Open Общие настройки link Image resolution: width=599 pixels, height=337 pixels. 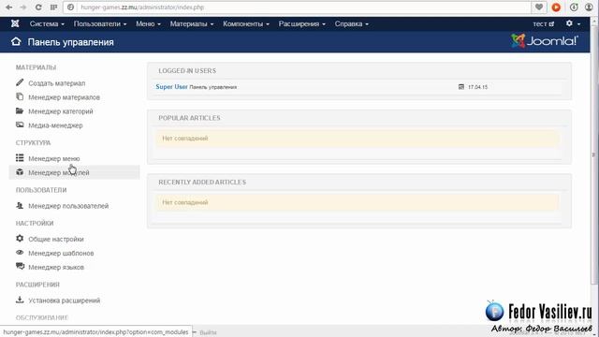coord(56,240)
